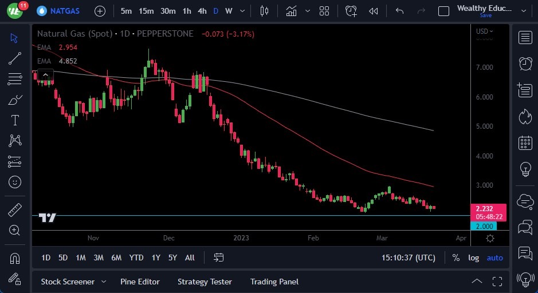
Task: Switch to 5m timeframe
Action: pos(126,11)
